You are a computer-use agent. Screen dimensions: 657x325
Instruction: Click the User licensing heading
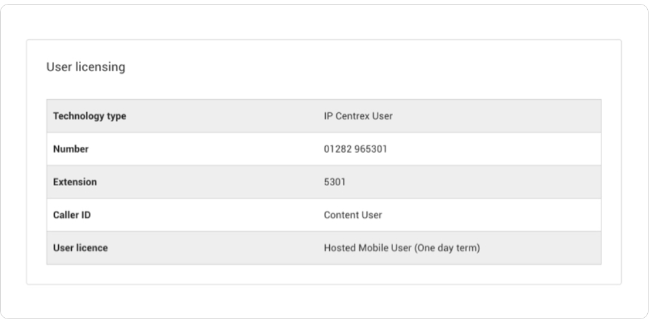(86, 67)
